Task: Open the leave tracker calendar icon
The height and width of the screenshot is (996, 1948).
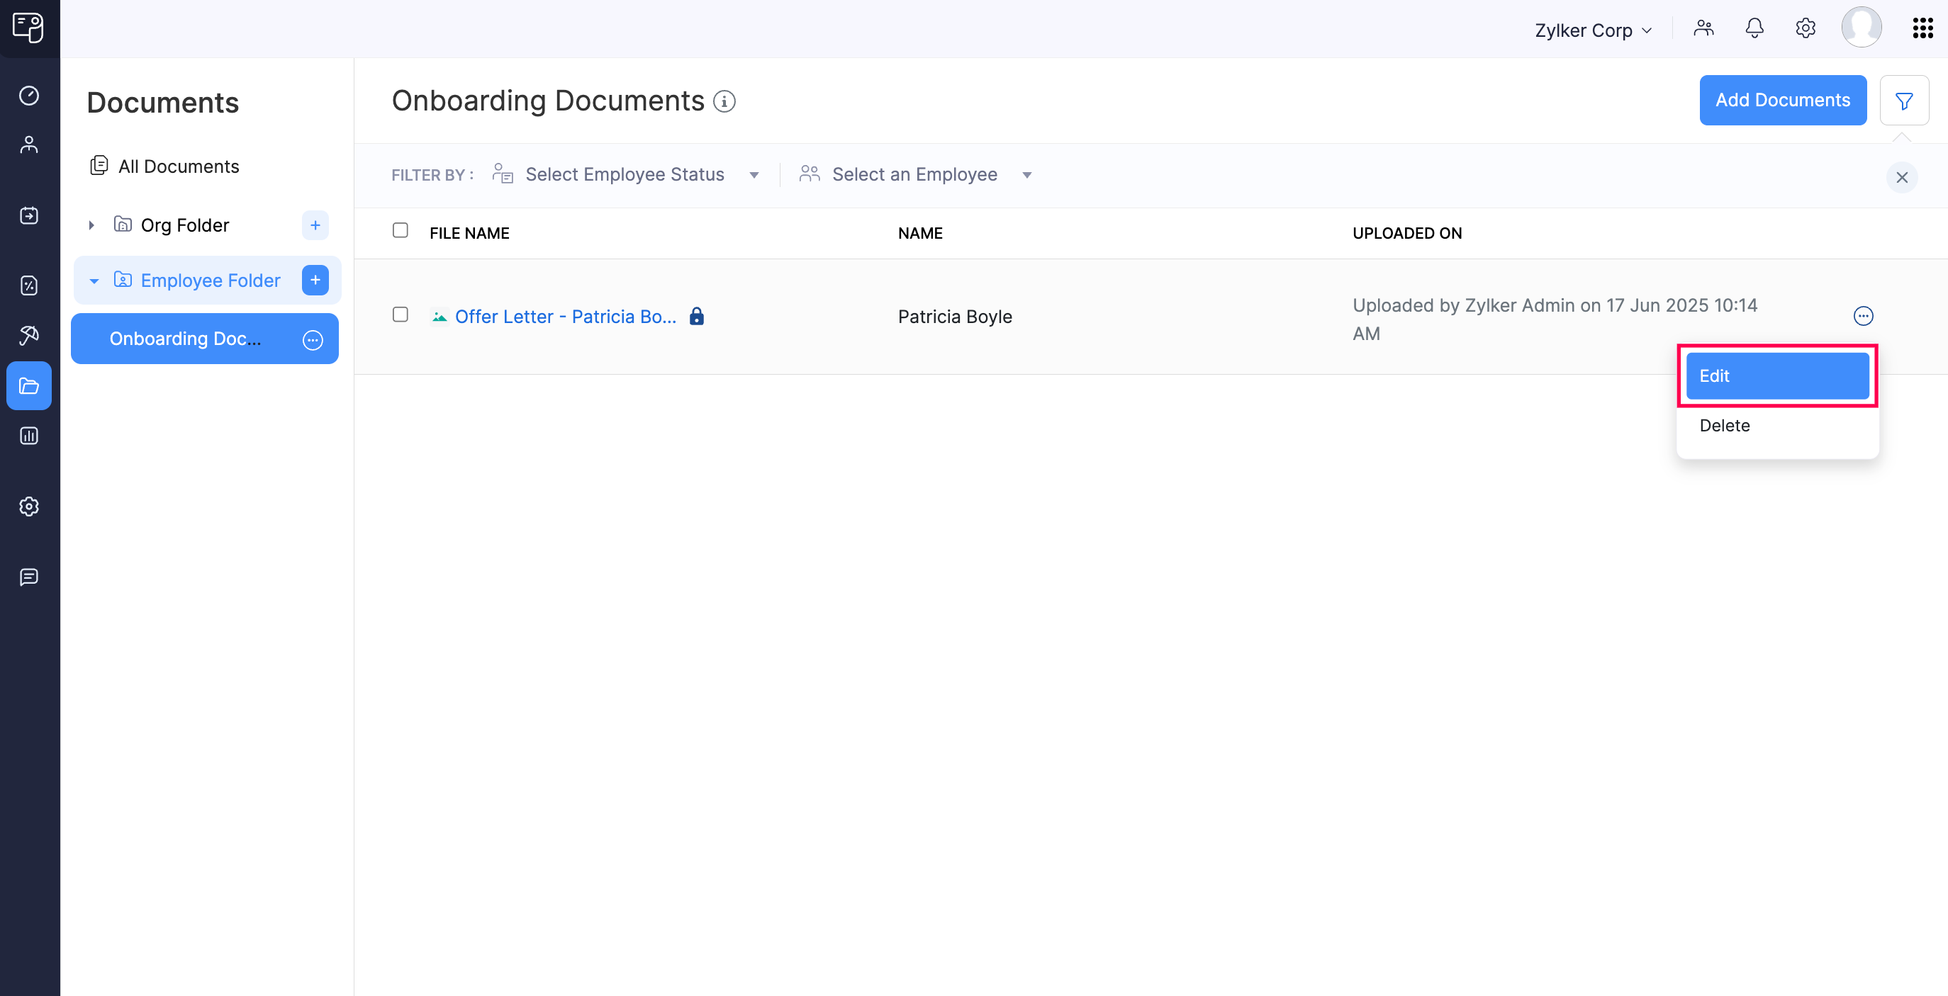Action: [x=29, y=215]
